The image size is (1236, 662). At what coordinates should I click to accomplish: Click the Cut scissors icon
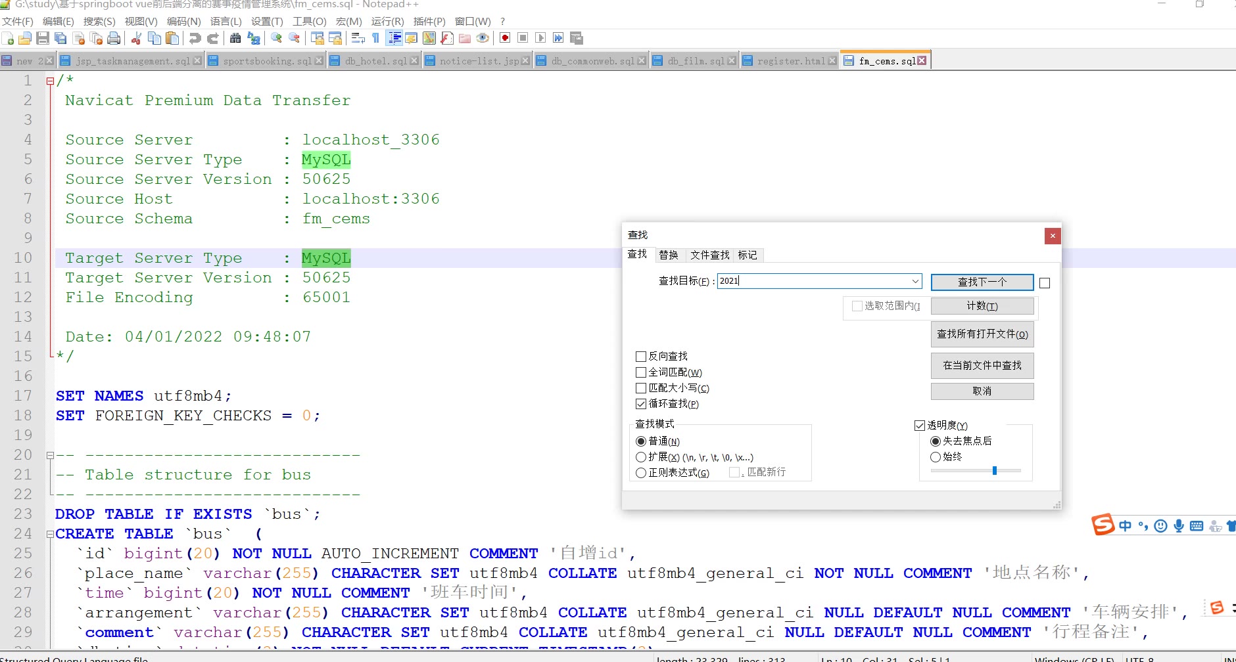coord(136,38)
